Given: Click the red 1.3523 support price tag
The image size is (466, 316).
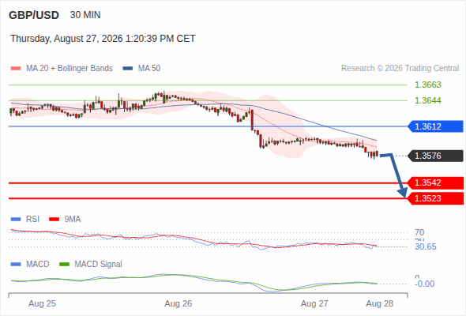Looking at the screenshot, I should pos(435,198).
